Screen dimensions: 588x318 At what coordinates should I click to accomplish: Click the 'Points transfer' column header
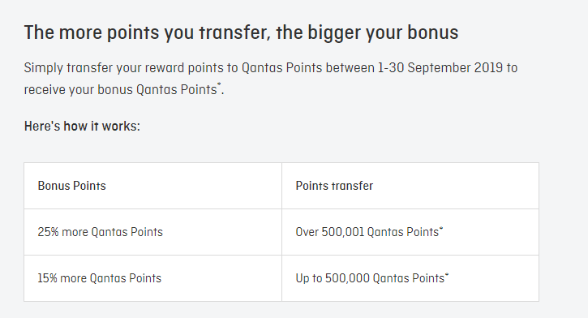click(410, 186)
